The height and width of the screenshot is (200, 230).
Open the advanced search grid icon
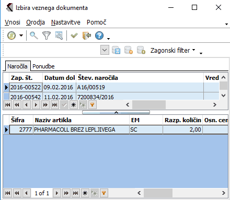(59, 36)
